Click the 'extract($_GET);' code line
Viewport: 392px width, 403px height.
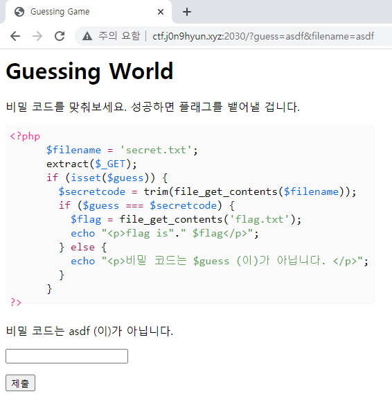(91, 164)
